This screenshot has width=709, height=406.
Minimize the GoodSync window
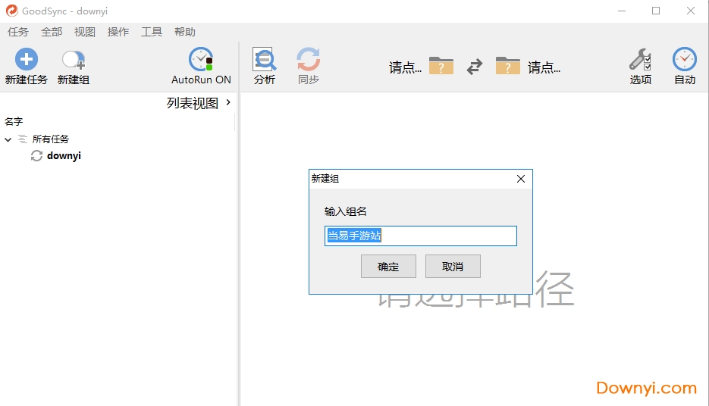point(622,11)
